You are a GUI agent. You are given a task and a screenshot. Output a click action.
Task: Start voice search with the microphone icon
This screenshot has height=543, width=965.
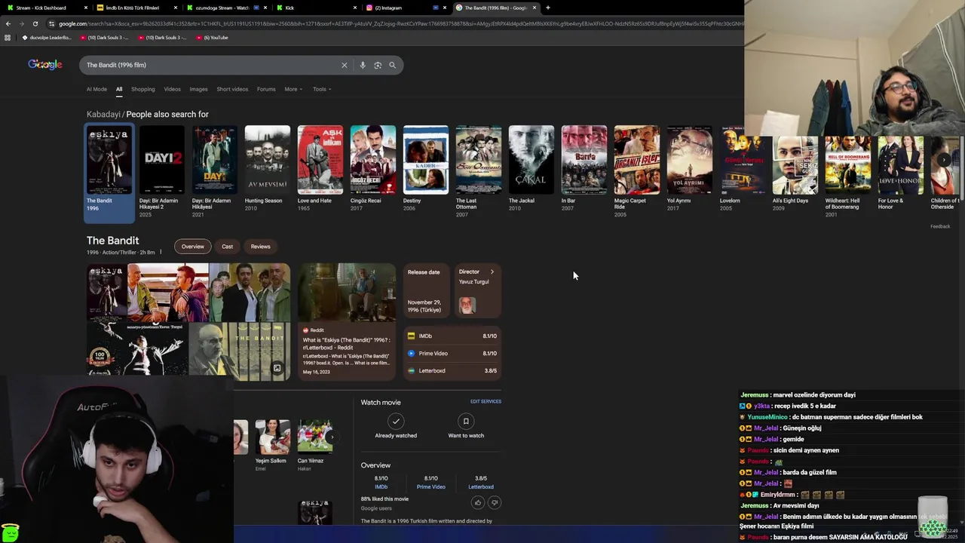363,65
